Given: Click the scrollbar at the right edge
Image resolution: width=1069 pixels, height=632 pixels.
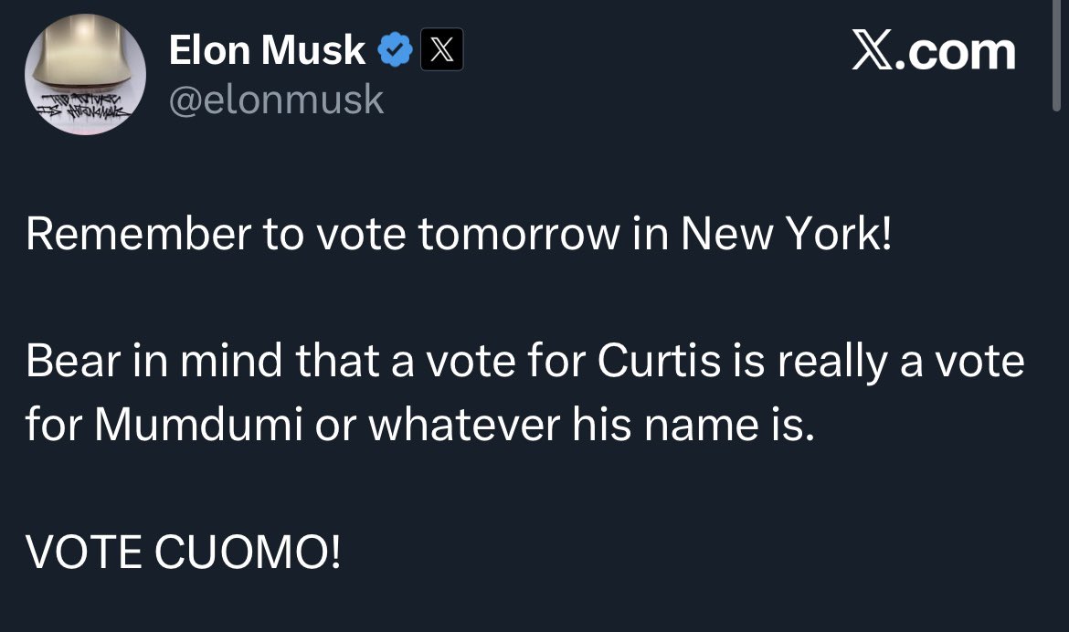Looking at the screenshot, I should coord(1058,55).
